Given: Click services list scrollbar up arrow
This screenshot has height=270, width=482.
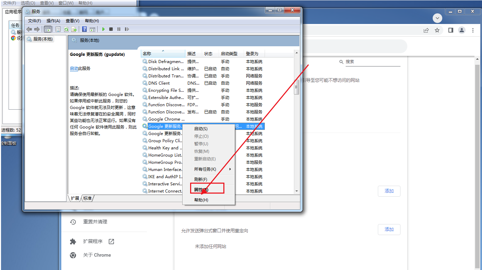Looking at the screenshot, I should (297, 53).
